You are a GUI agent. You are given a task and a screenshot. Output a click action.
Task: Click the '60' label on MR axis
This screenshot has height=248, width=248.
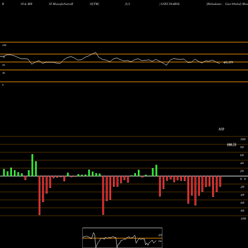(242, 155)
